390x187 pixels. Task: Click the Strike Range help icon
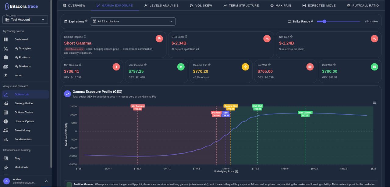pos(312,21)
